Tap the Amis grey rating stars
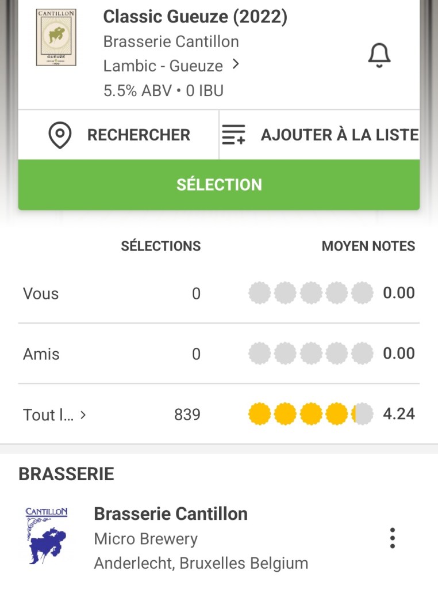 tap(310, 354)
